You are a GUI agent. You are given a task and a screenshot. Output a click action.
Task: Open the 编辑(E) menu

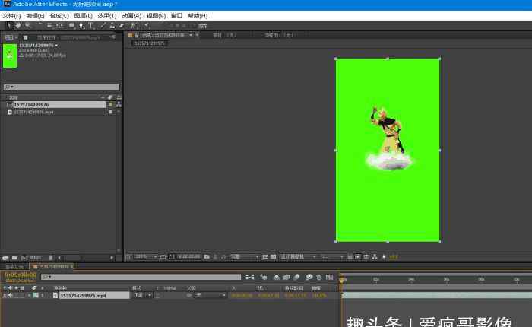(35, 16)
